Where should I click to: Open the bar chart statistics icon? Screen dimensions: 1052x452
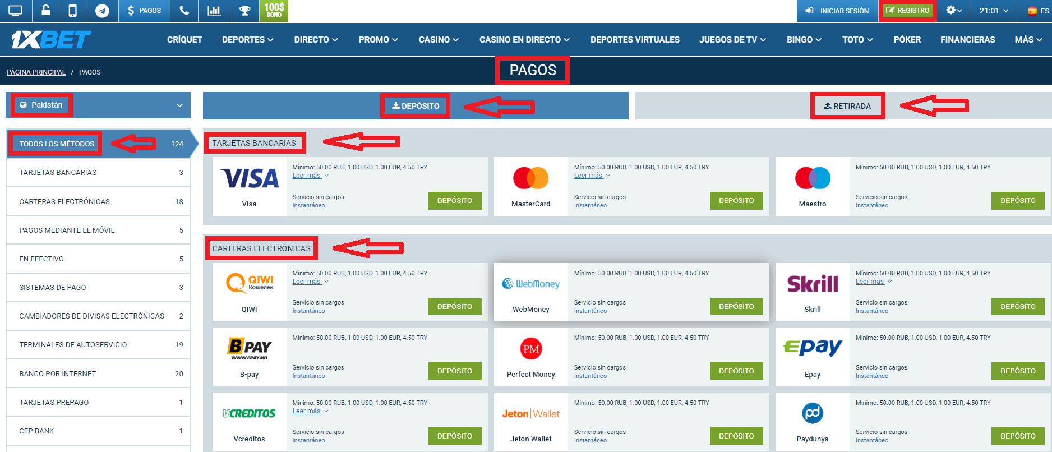pyautogui.click(x=214, y=11)
